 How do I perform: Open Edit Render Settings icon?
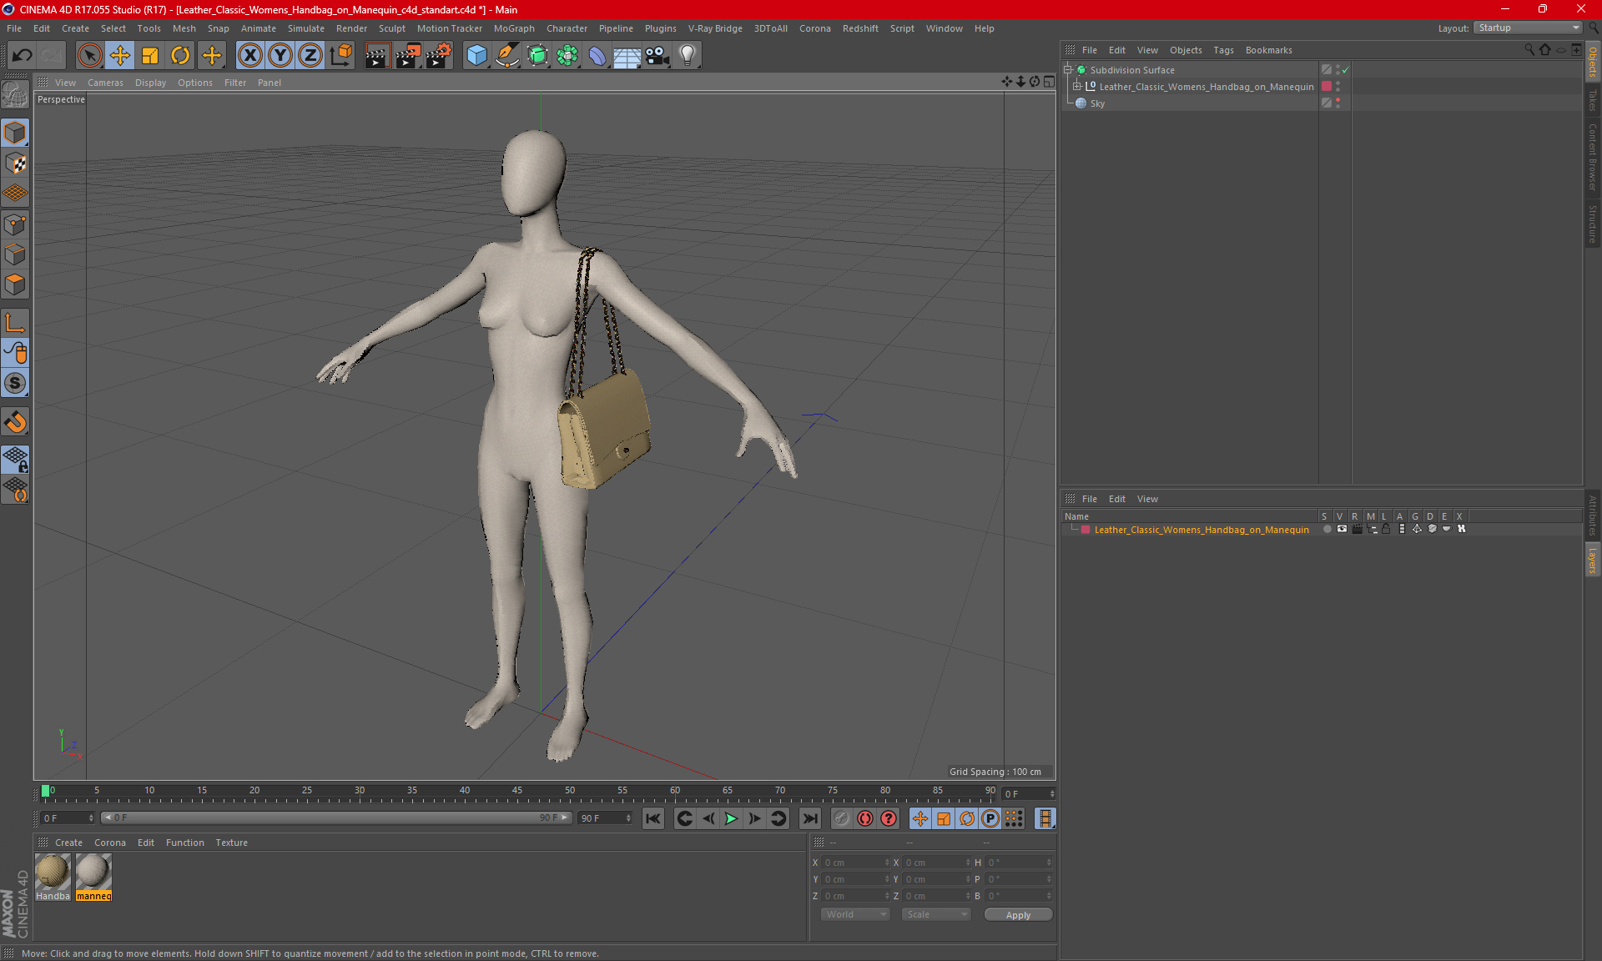(x=439, y=56)
